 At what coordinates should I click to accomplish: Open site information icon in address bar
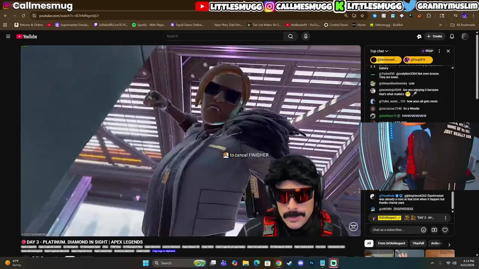(x=34, y=16)
